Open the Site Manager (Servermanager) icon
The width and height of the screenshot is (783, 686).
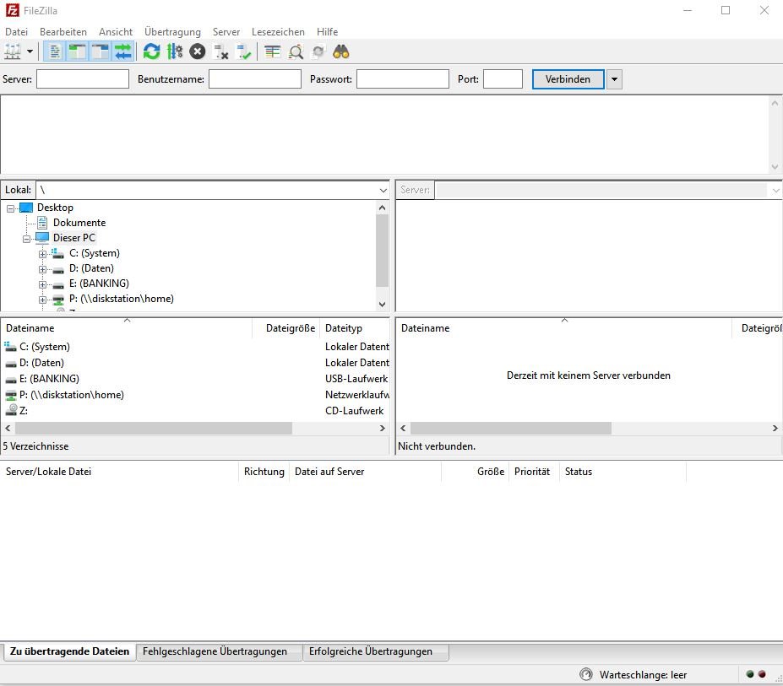[13, 51]
